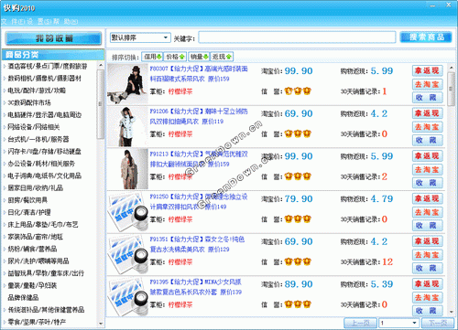Select the 电子词典/电纸书/文化用品 category
458x330 pixels.
tap(45, 176)
